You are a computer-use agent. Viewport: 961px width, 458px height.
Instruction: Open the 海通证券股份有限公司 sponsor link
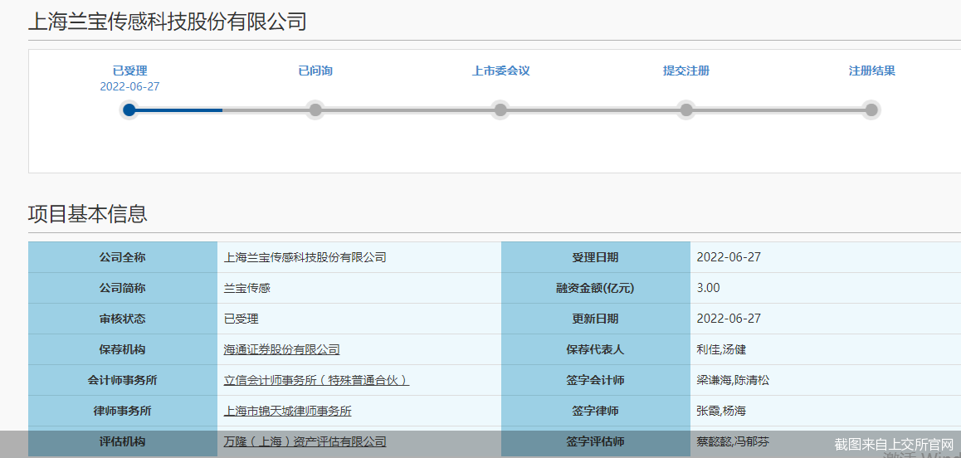(x=281, y=349)
